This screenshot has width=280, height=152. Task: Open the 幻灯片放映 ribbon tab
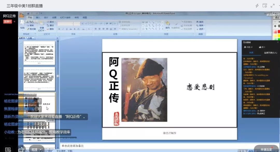(65, 17)
